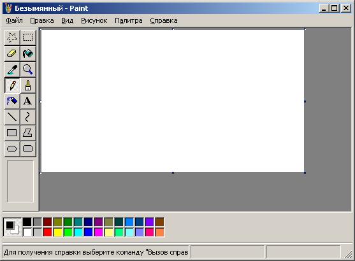
Task: Choose the Pencil tool
Action: point(12,85)
